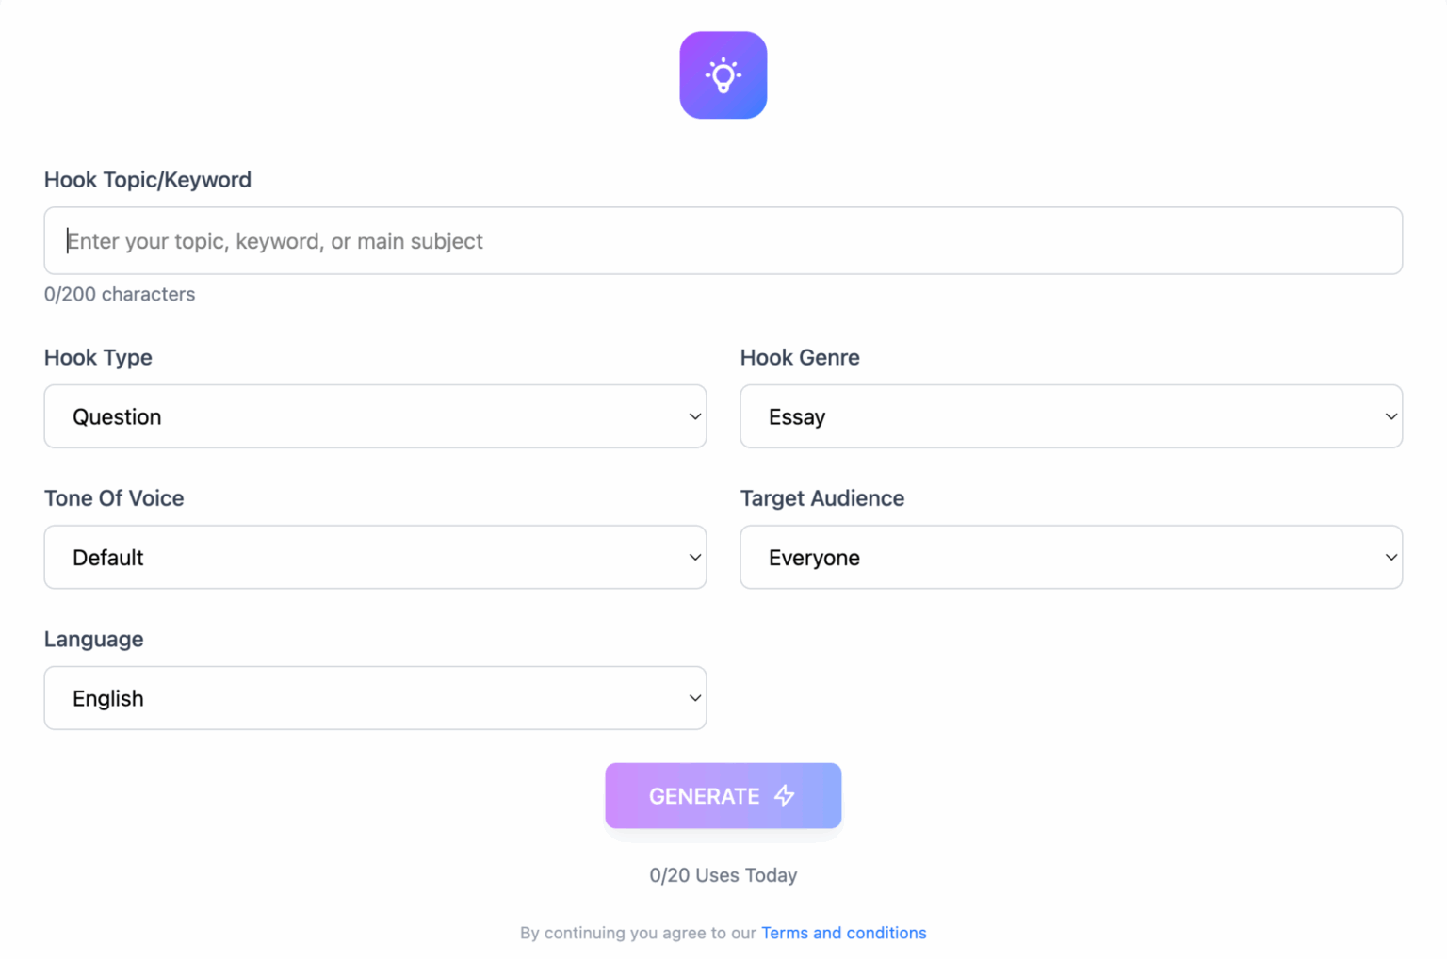Expand the Language chevron arrow
1447x960 pixels.
click(x=694, y=698)
